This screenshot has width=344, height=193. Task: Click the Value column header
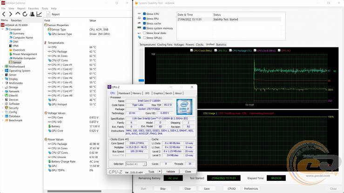tap(93, 21)
